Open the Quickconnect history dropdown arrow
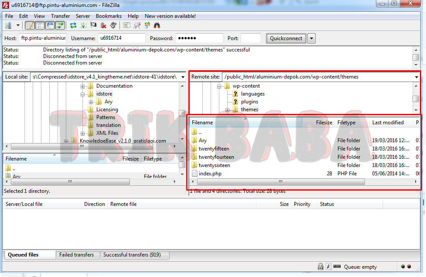This screenshot has width=426, height=277. point(311,38)
